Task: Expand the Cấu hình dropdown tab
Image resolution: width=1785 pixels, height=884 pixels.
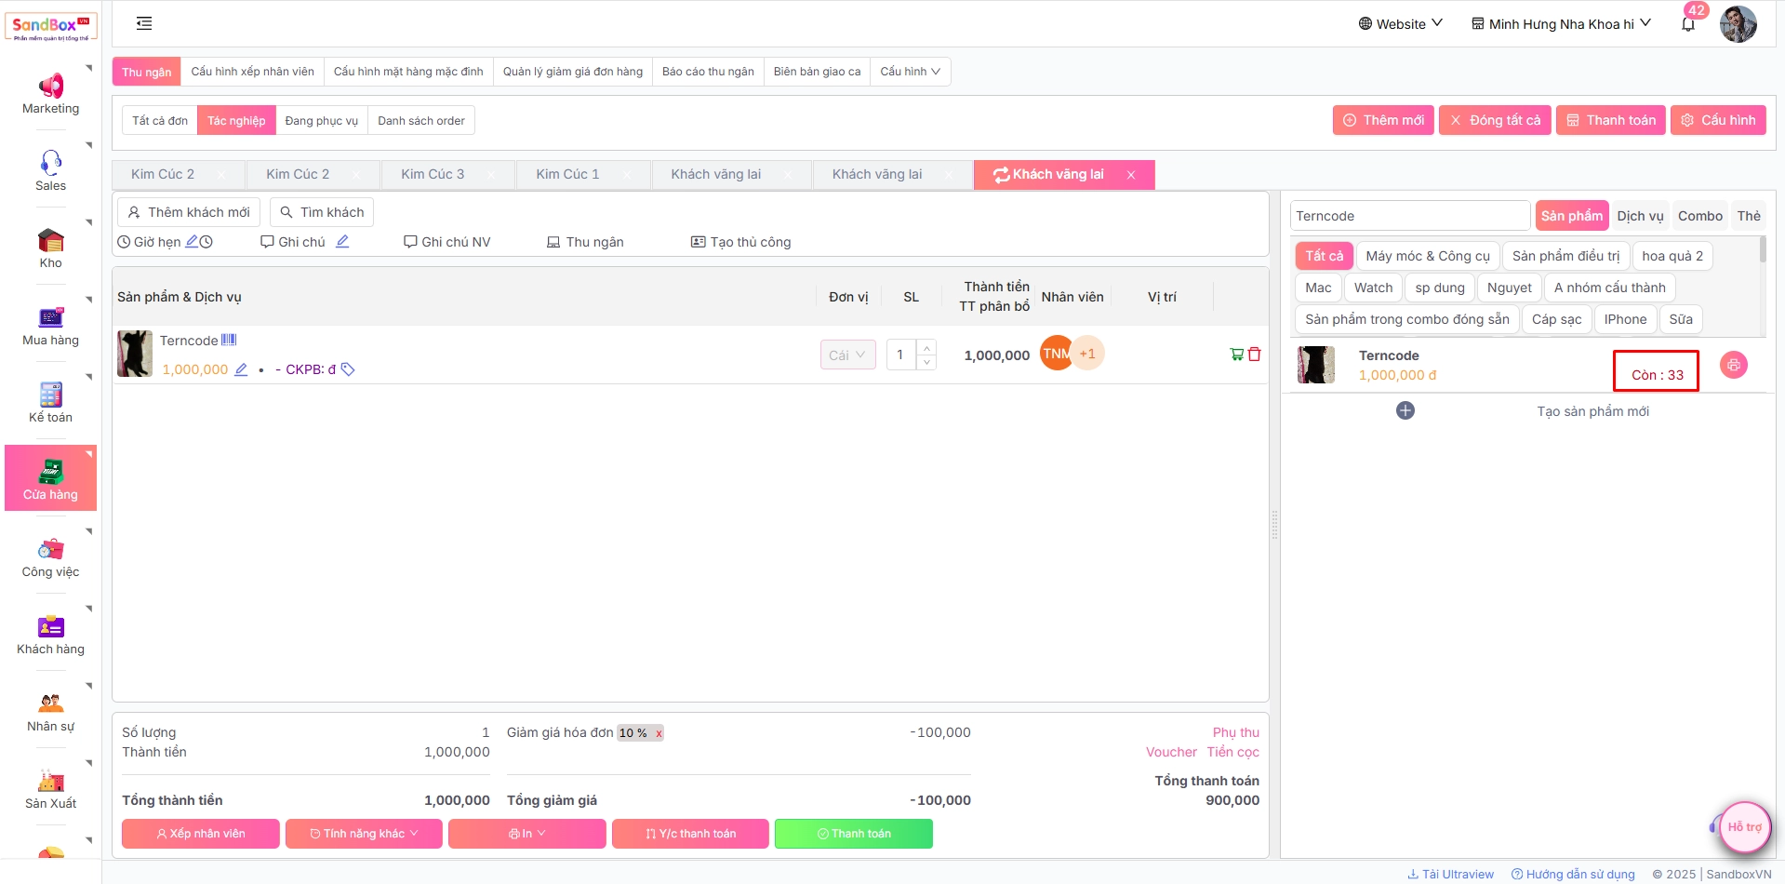Action: point(910,72)
